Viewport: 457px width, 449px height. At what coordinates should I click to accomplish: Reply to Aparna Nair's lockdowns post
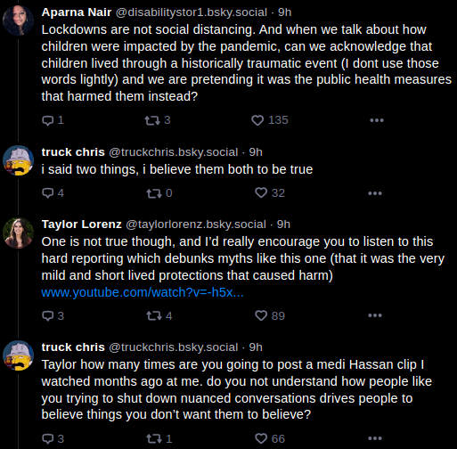pos(53,120)
